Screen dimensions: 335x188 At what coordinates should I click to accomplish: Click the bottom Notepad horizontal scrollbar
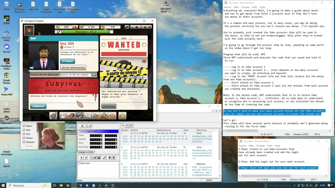tap(283, 176)
